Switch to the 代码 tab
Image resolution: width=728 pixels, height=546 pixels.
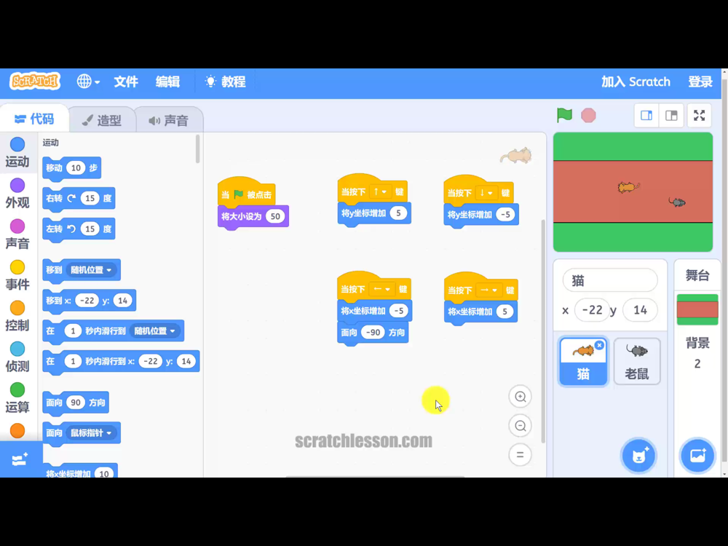34,119
